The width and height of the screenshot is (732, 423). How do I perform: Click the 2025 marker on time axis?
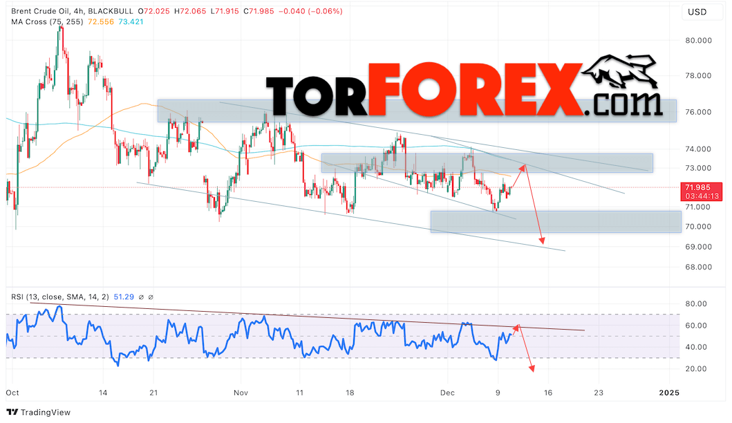(x=669, y=393)
